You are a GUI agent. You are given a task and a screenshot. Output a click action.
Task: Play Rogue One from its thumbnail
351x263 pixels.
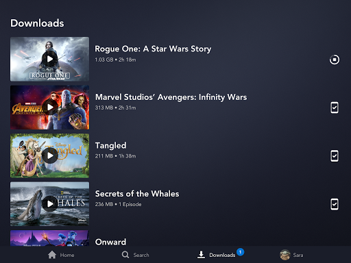tap(50, 59)
